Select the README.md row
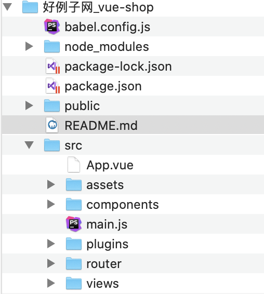The image size is (264, 294). point(133,125)
